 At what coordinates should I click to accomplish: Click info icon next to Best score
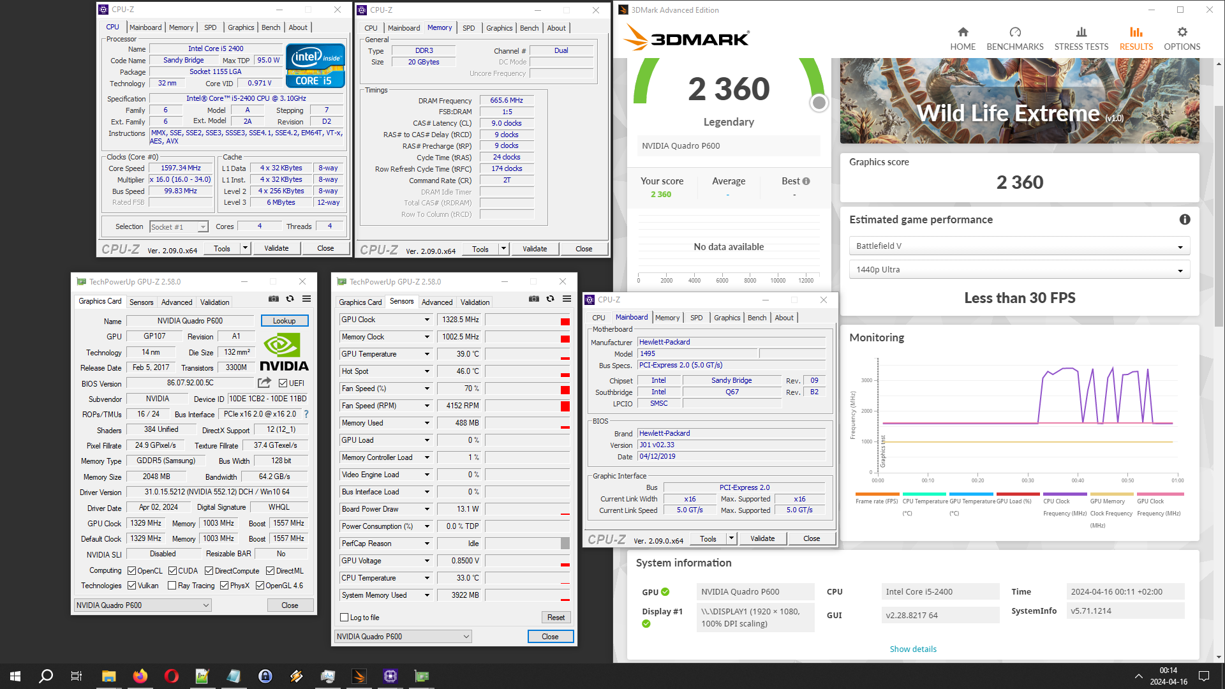pos(806,181)
